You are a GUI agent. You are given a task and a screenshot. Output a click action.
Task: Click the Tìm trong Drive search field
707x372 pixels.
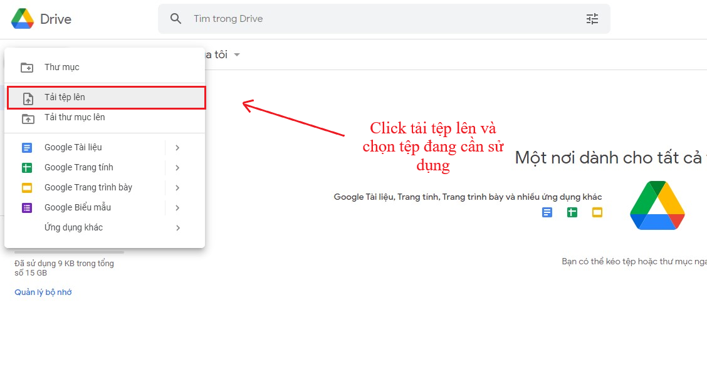tap(384, 18)
